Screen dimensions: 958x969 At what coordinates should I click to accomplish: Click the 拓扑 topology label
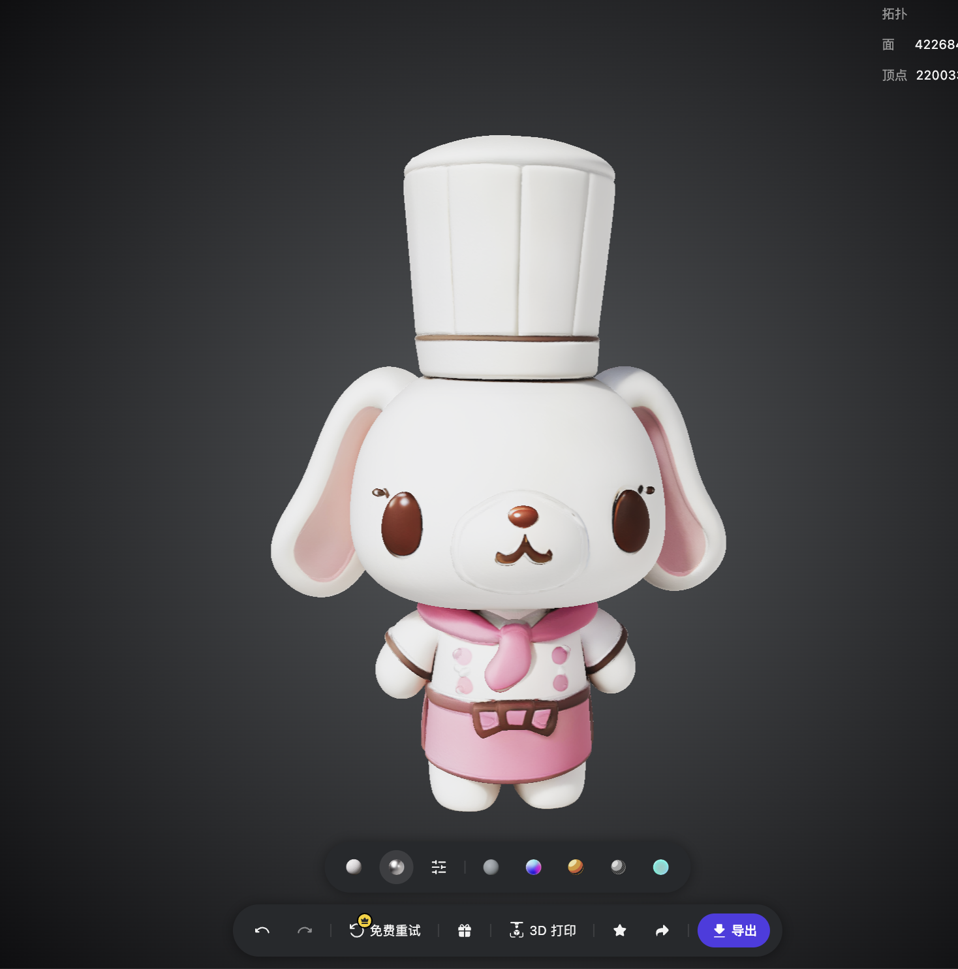point(895,14)
